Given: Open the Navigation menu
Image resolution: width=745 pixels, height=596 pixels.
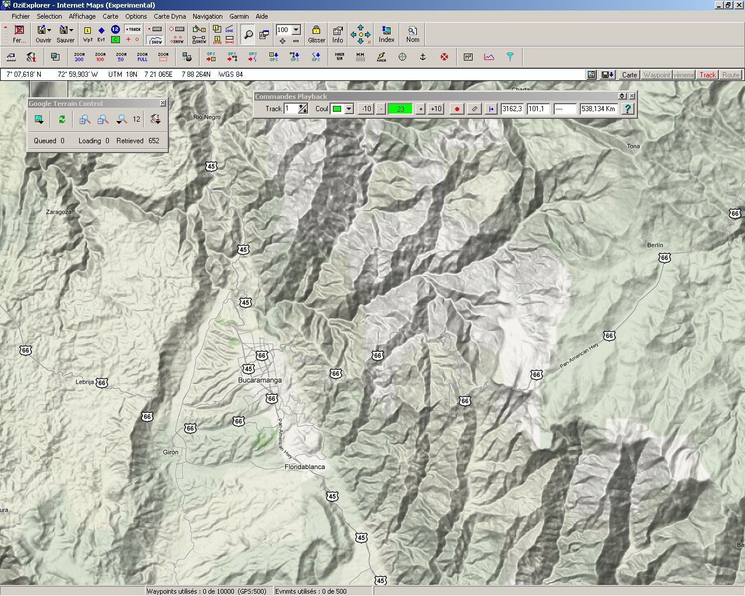Looking at the screenshot, I should [207, 16].
